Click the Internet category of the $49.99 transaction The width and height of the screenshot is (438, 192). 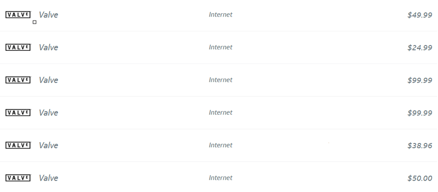(x=221, y=15)
